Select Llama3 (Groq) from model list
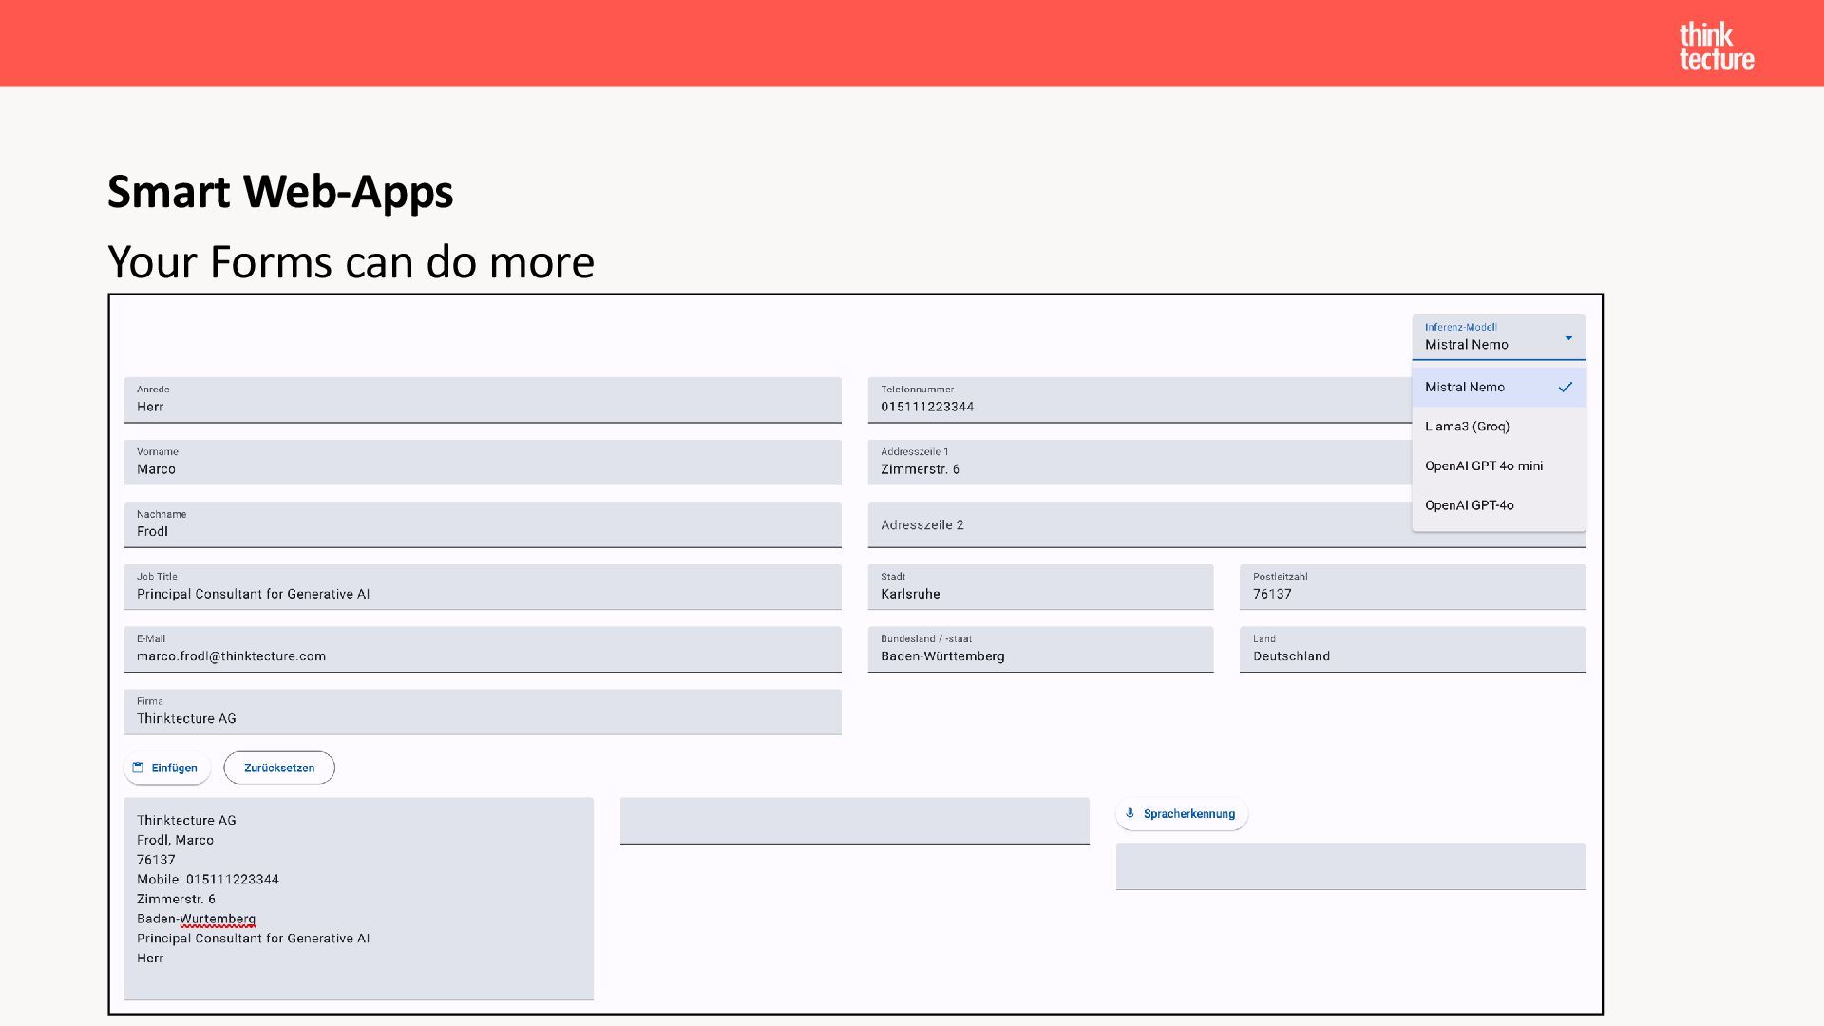The image size is (1824, 1026). (x=1467, y=427)
